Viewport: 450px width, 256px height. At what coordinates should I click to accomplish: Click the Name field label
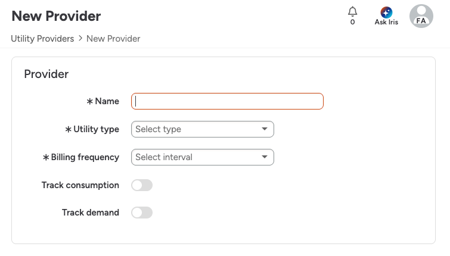click(107, 101)
